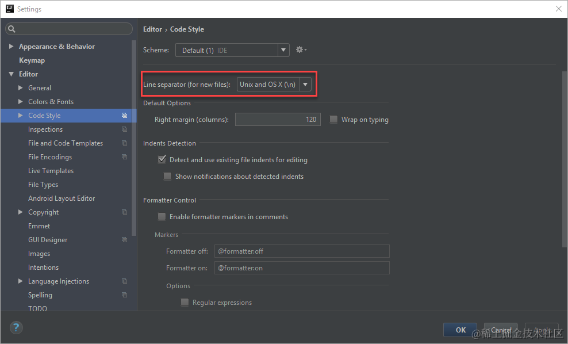568x344 pixels.
Task: Click the settings search field
Action: pyautogui.click(x=69, y=29)
